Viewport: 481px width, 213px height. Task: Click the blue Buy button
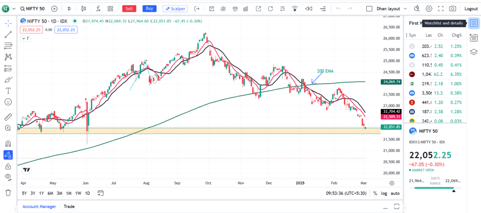coord(149,8)
